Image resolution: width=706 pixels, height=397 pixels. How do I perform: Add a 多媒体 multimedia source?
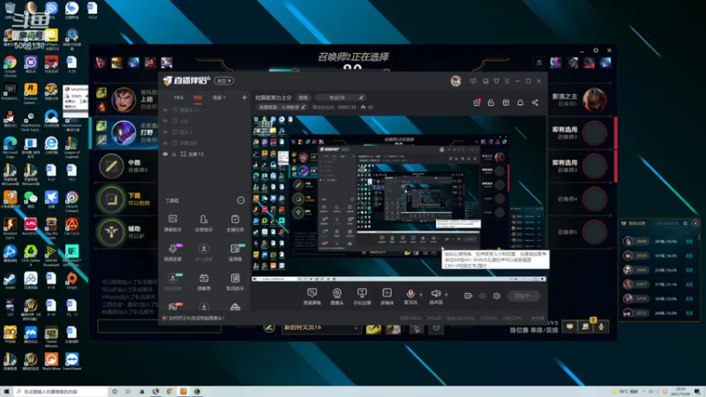[x=387, y=296]
